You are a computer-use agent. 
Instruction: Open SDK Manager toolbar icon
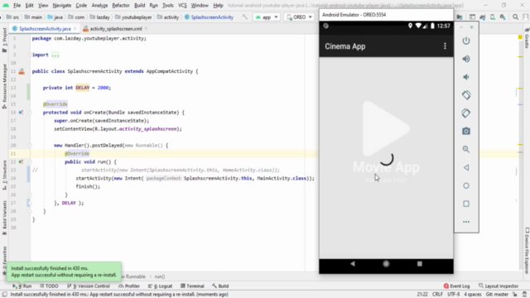tap(503, 17)
